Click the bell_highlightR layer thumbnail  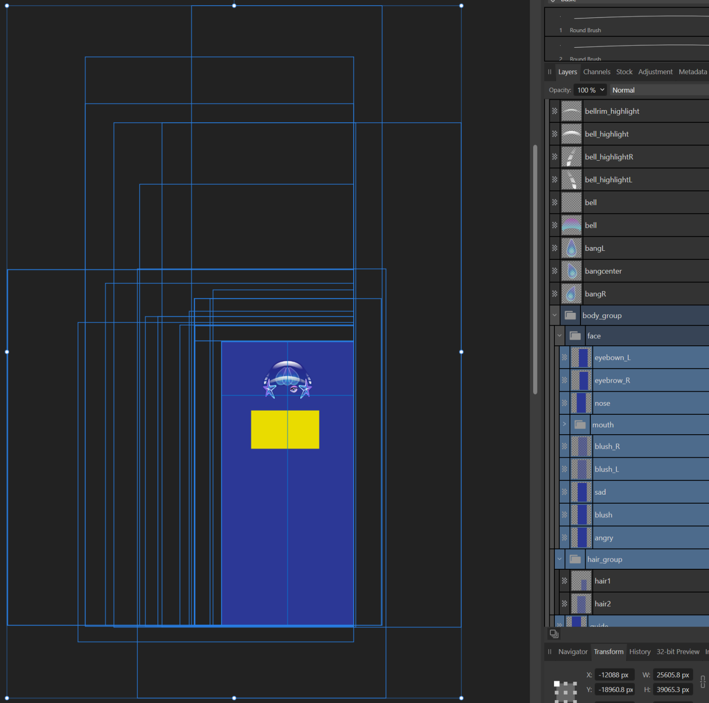click(571, 157)
